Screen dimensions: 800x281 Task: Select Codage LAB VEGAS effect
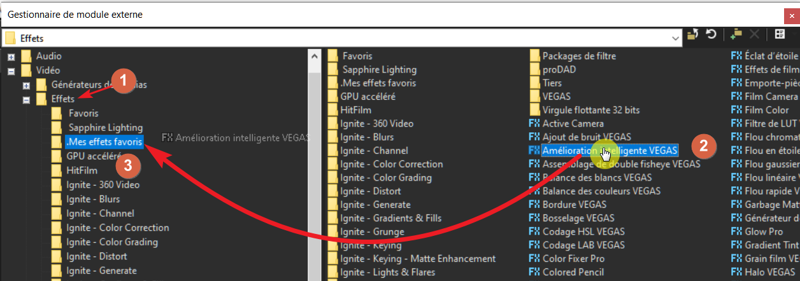pyautogui.click(x=583, y=245)
